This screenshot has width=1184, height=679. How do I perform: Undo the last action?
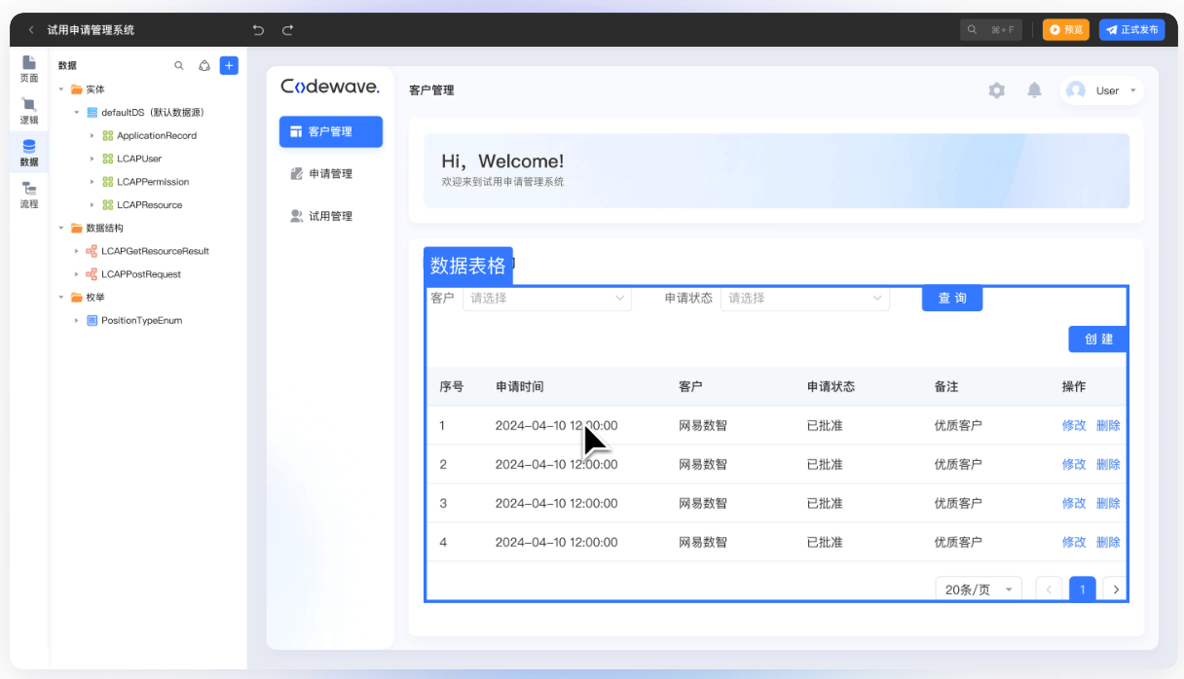(x=258, y=30)
